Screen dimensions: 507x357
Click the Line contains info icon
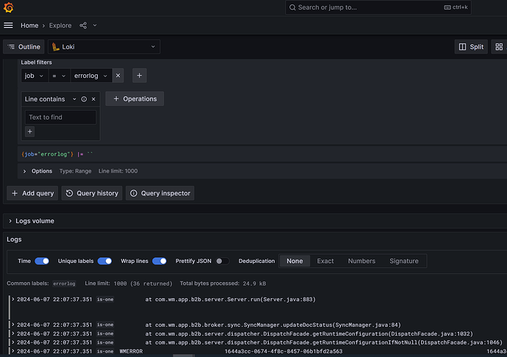click(x=84, y=99)
